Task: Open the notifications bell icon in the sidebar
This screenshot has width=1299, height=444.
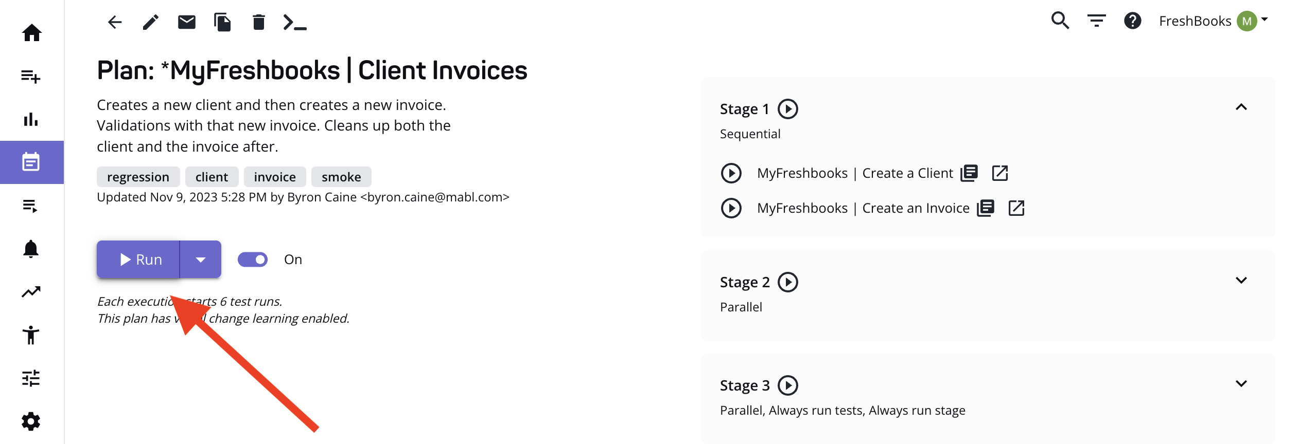Action: click(31, 249)
